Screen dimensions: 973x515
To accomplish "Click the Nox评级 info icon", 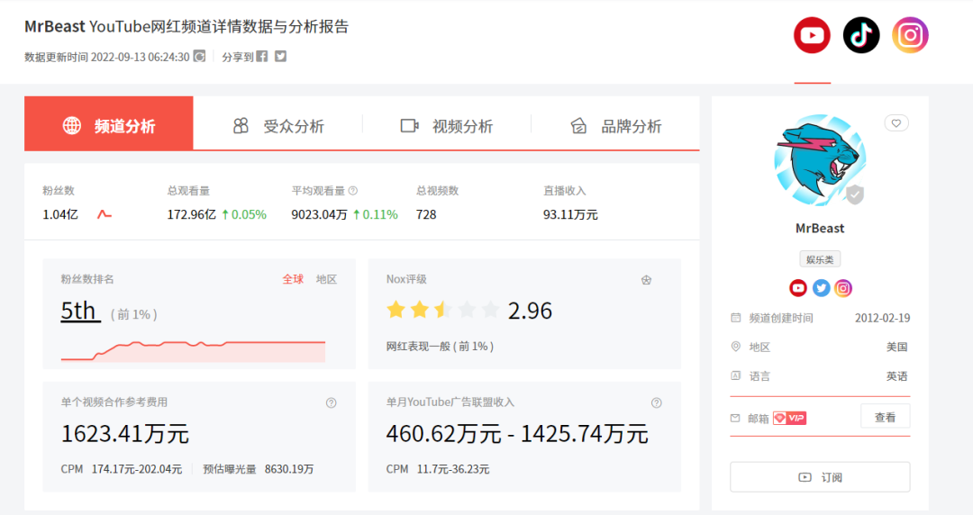I will click(646, 280).
